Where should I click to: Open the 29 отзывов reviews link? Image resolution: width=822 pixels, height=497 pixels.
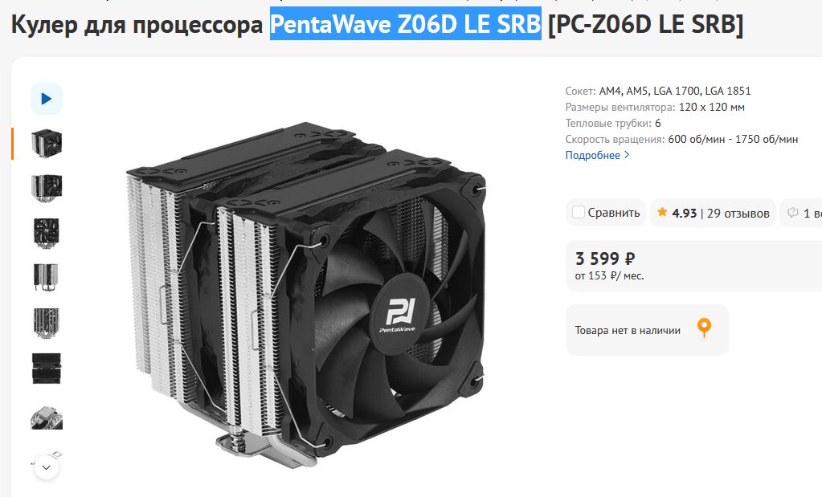pos(738,213)
